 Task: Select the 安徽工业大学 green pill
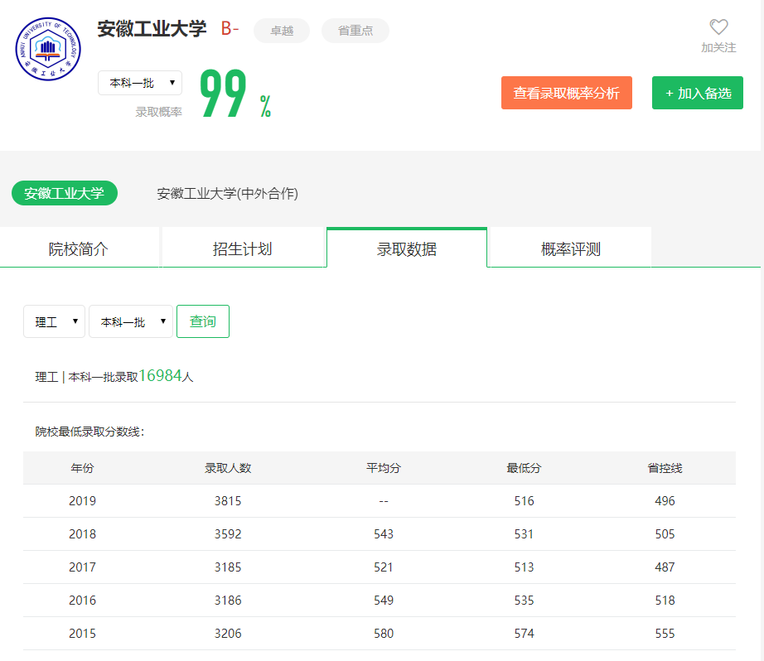click(x=65, y=193)
